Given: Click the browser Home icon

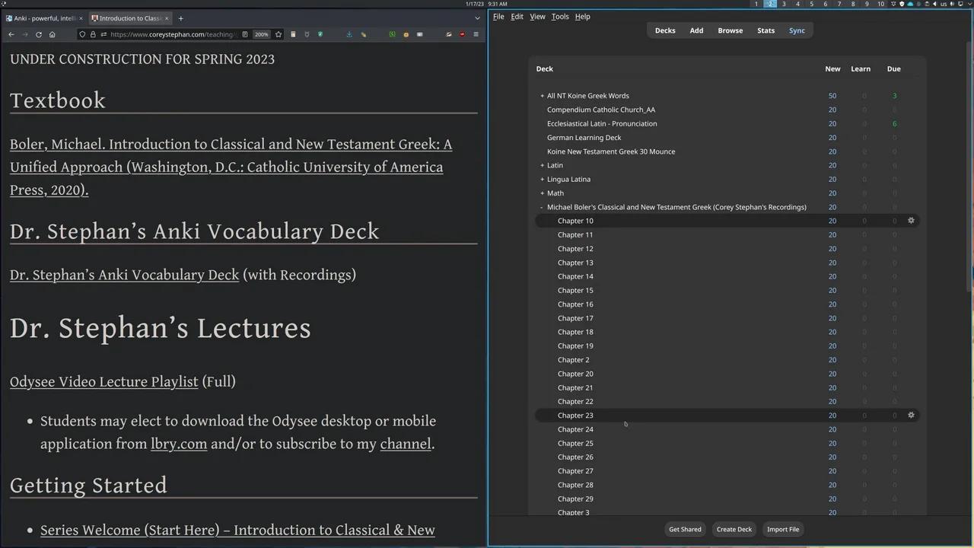Looking at the screenshot, I should (52, 34).
